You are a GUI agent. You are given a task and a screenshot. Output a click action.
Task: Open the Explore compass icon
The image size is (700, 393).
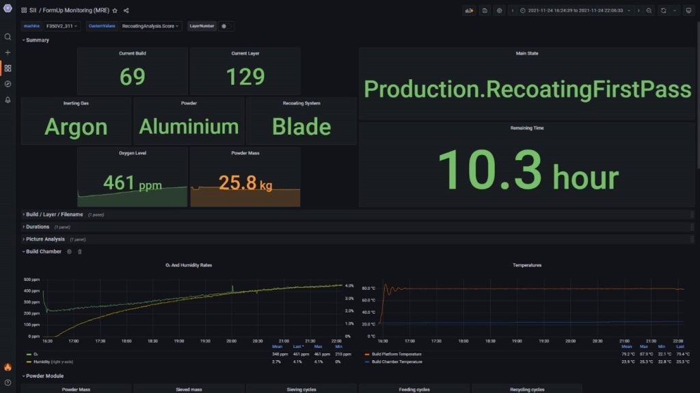click(x=8, y=84)
